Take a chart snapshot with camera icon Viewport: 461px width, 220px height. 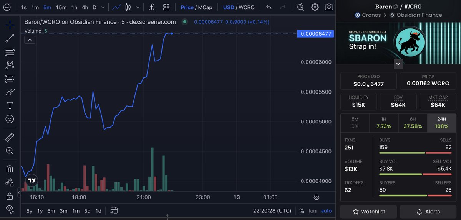tap(329, 7)
